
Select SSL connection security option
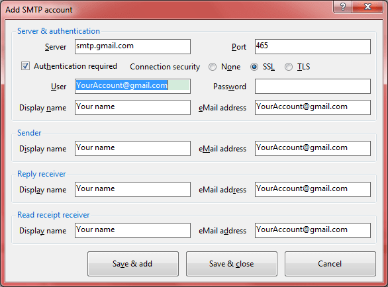[x=254, y=67]
